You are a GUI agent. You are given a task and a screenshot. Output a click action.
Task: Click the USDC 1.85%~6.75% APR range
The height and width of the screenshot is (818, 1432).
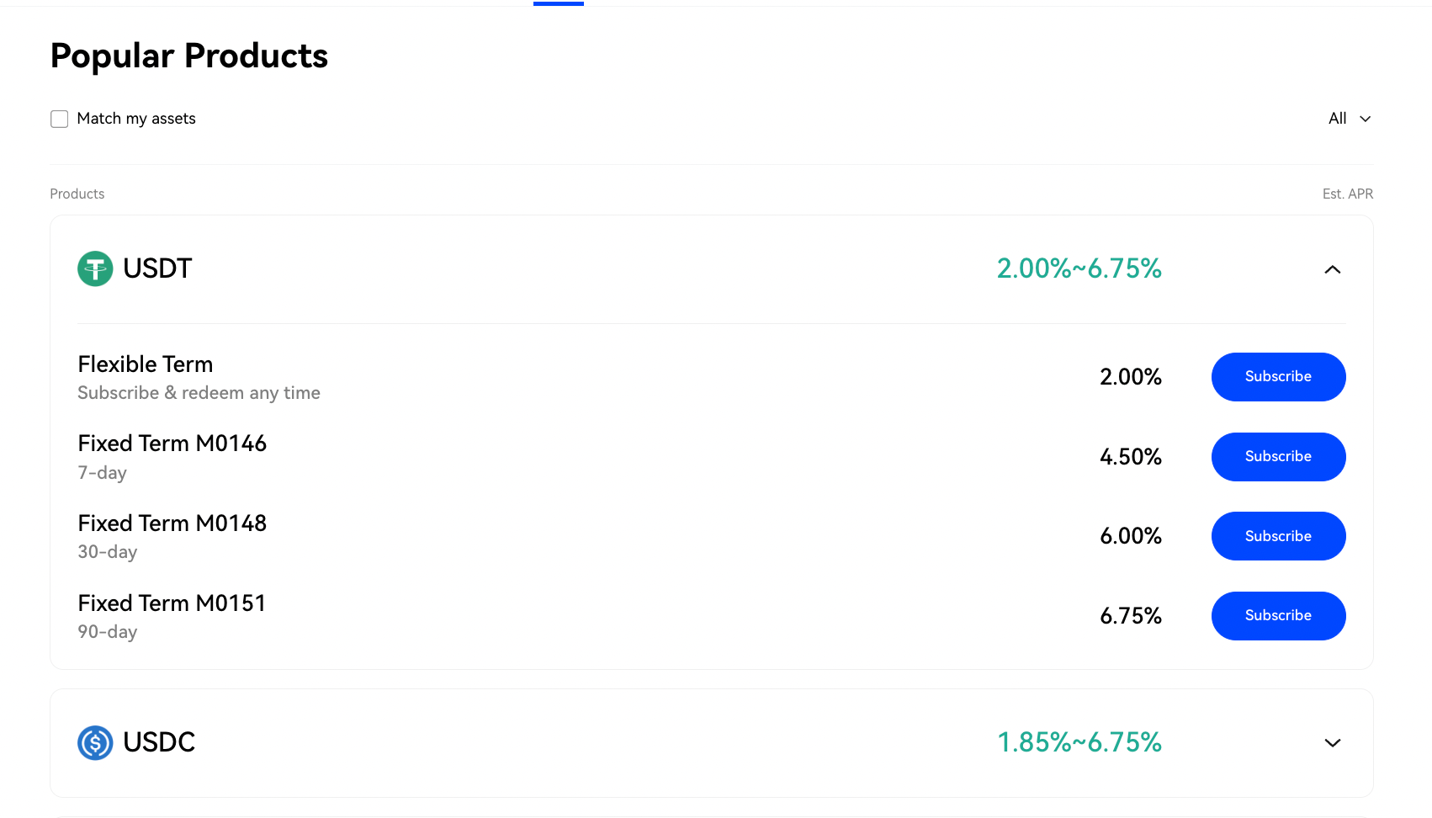[x=1079, y=743]
